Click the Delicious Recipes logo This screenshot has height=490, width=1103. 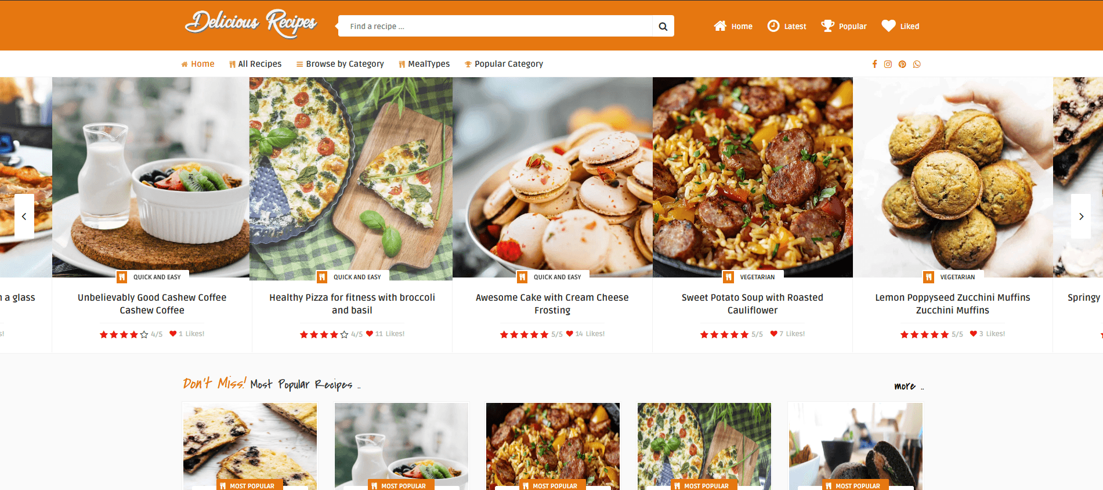point(251,24)
